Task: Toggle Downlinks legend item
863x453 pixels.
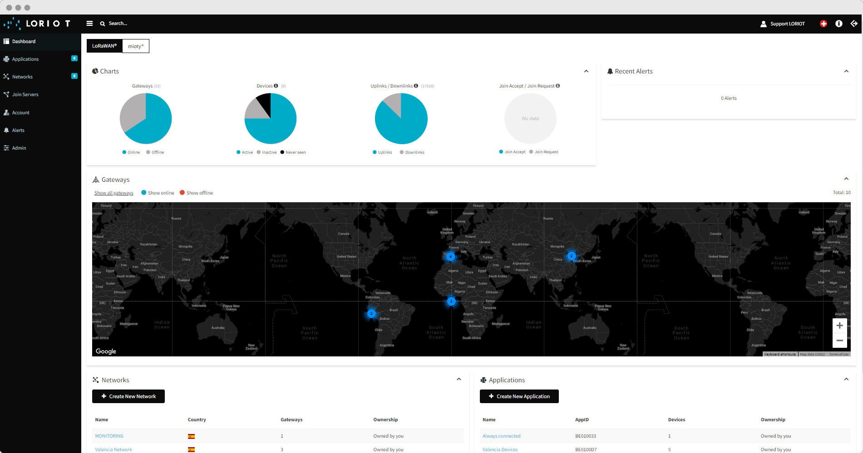Action: click(x=412, y=152)
